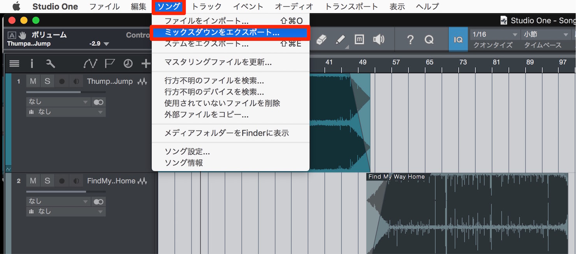Open the -2.9 volume value dropdown
Screen dimensions: 576x254
[99, 44]
